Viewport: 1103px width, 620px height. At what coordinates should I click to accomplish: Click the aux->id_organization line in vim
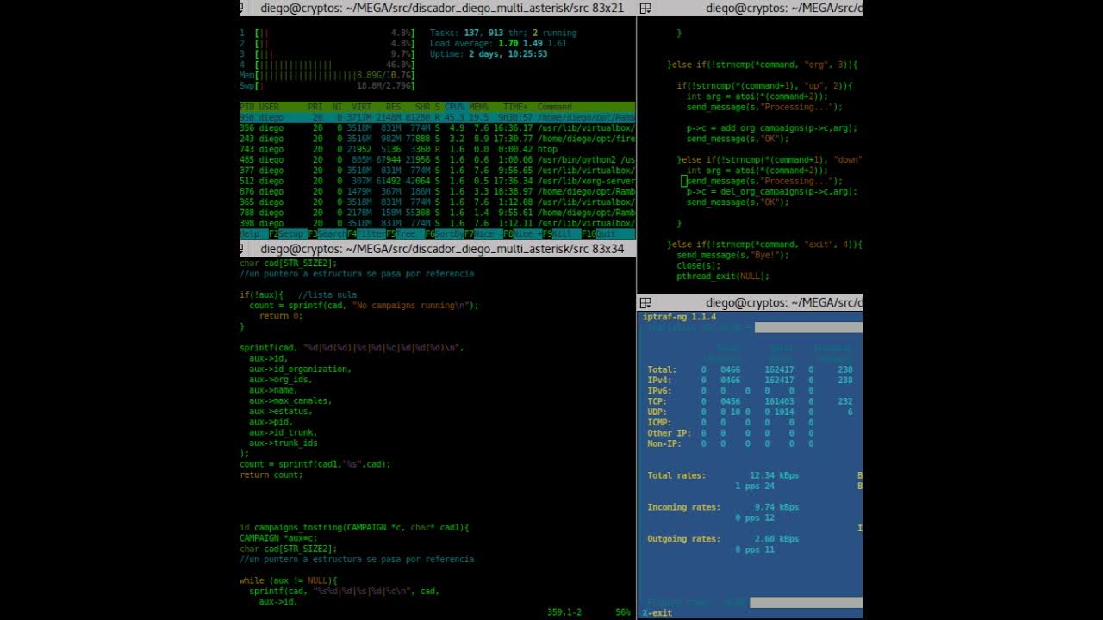click(301, 369)
